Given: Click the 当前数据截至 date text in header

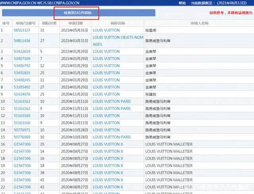Looking at the screenshot, I should click(x=219, y=3).
